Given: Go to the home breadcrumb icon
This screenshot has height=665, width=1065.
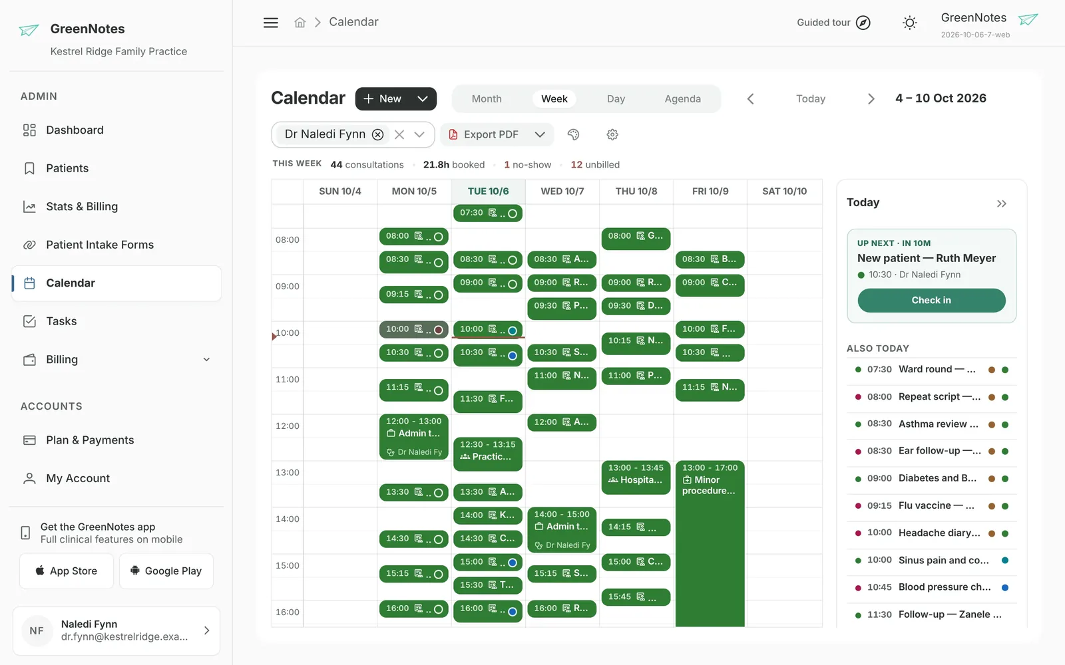Looking at the screenshot, I should (x=300, y=23).
